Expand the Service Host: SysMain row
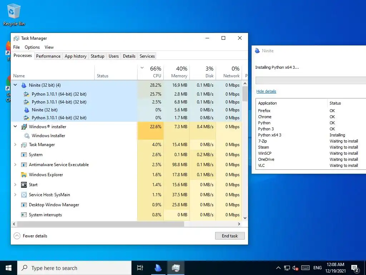The height and width of the screenshot is (275, 366). point(15,195)
